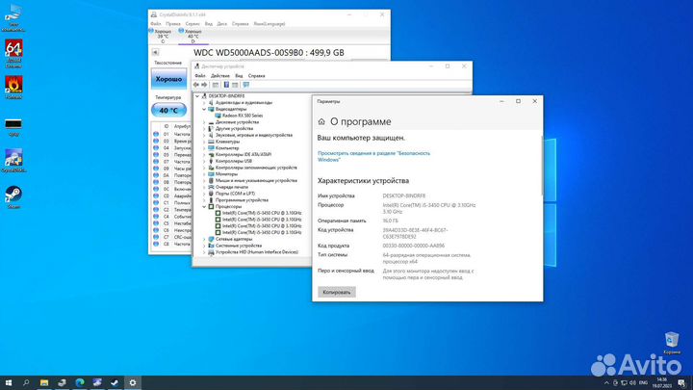Select 'Очереди печати' tree item
The image size is (693, 390).
232,187
